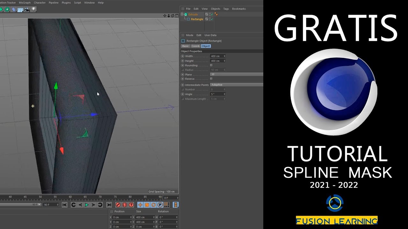Click the timeline range slider bar

[x=21, y=205]
